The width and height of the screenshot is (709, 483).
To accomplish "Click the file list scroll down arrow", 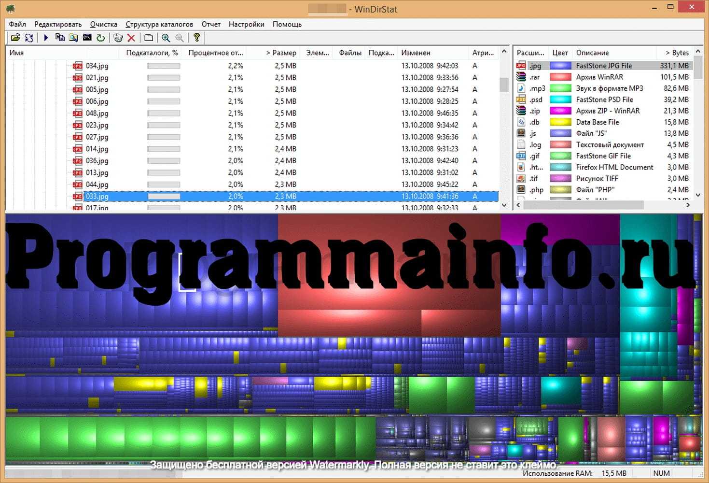I will click(x=504, y=205).
